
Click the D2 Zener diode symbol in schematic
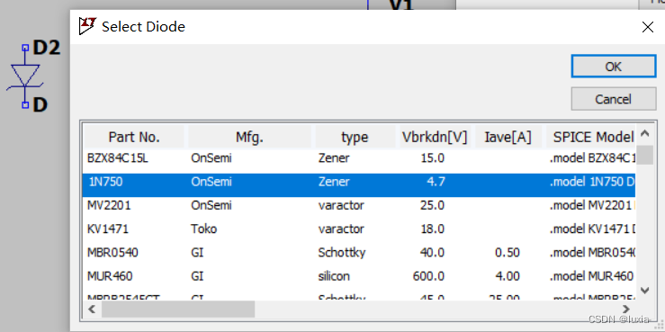[24, 77]
